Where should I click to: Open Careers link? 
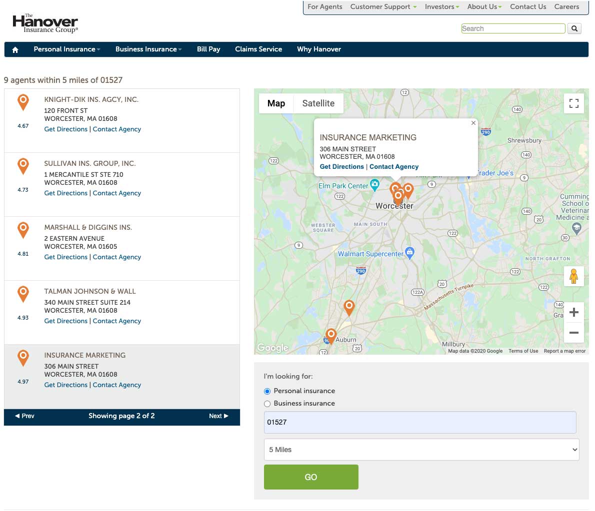(x=566, y=7)
